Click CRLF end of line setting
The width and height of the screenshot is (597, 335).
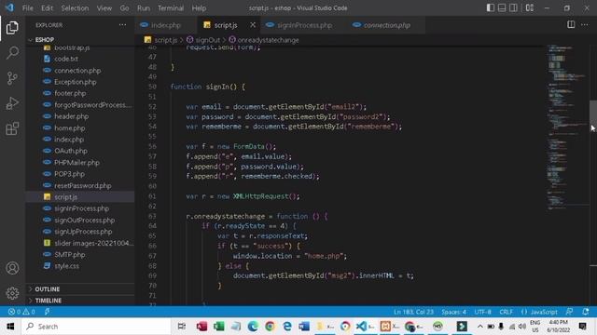coord(506,312)
